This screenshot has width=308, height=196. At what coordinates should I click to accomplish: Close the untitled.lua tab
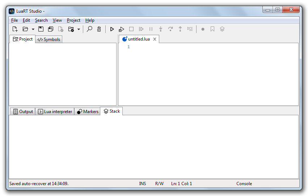pos(155,39)
